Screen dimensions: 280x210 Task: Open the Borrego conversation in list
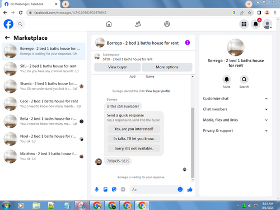(44, 51)
